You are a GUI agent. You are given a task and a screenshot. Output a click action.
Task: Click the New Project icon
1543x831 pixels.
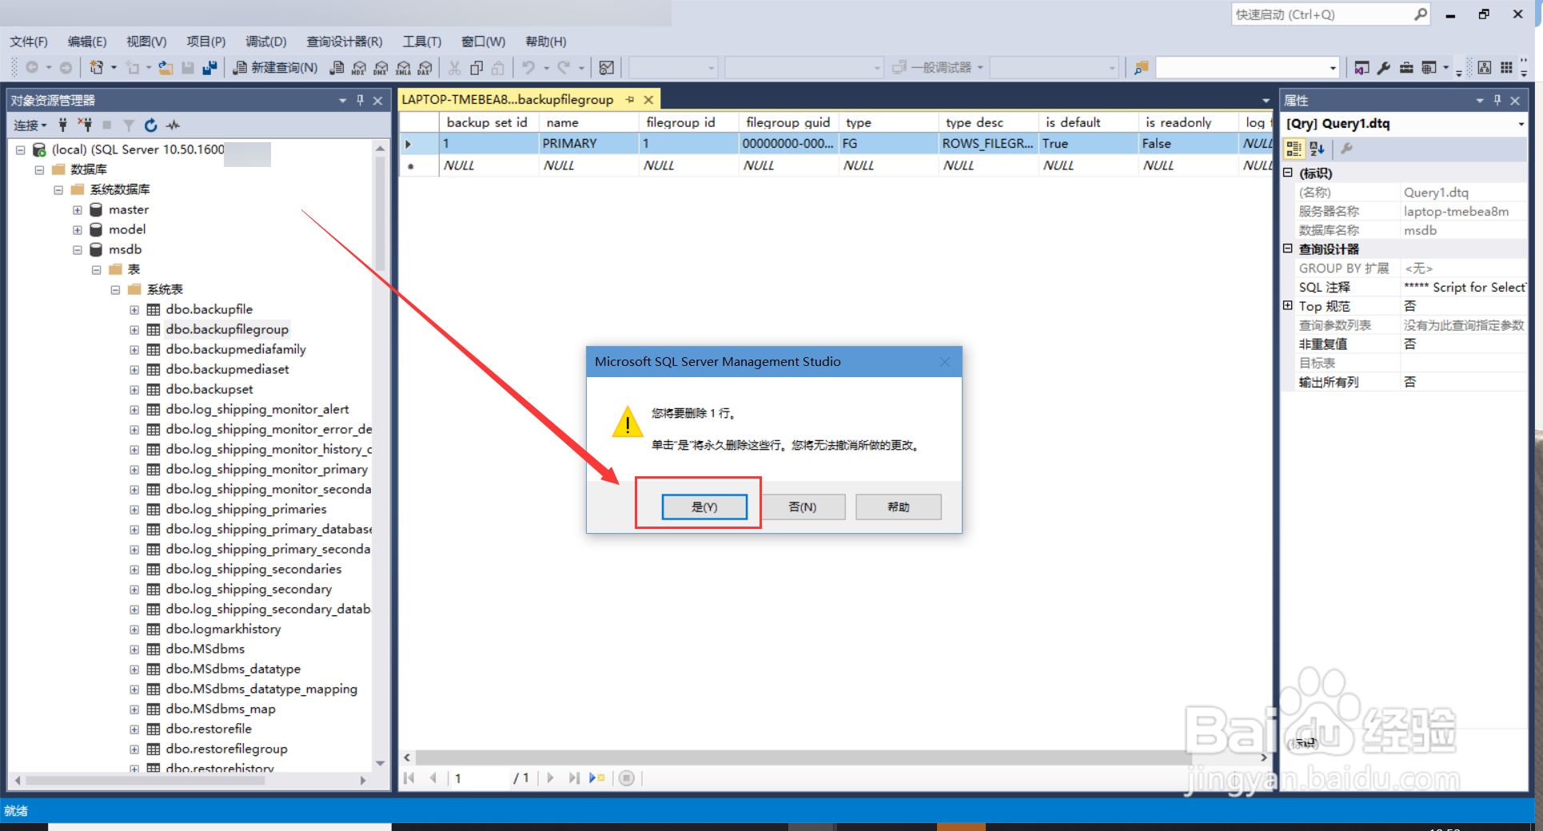click(x=96, y=68)
